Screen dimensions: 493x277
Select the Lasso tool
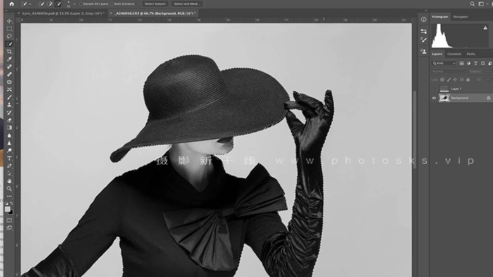[9, 36]
